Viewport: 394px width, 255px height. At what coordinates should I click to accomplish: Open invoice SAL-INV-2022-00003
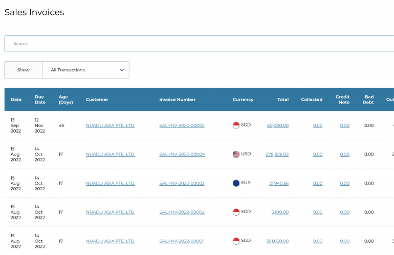pos(182,184)
